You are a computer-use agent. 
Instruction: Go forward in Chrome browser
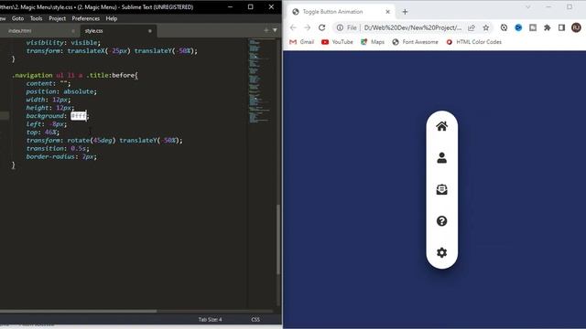(x=308, y=27)
